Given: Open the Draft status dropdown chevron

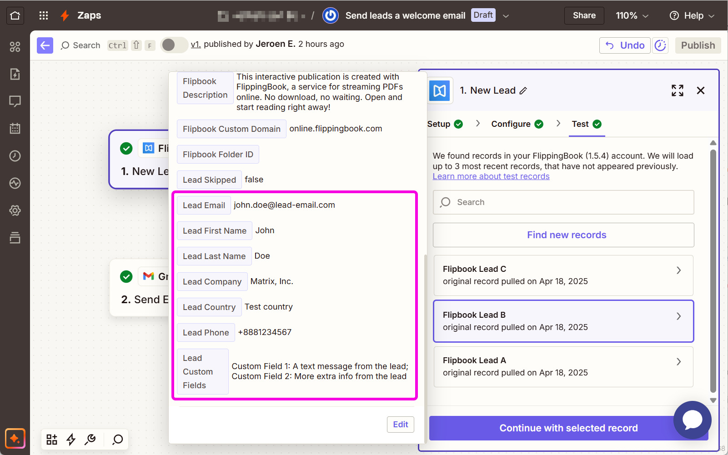Looking at the screenshot, I should [x=506, y=16].
